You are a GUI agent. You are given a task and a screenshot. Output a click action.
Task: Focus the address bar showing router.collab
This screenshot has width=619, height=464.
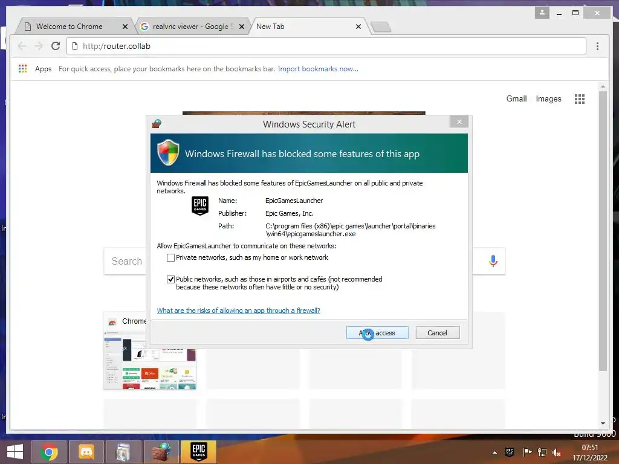click(x=326, y=46)
